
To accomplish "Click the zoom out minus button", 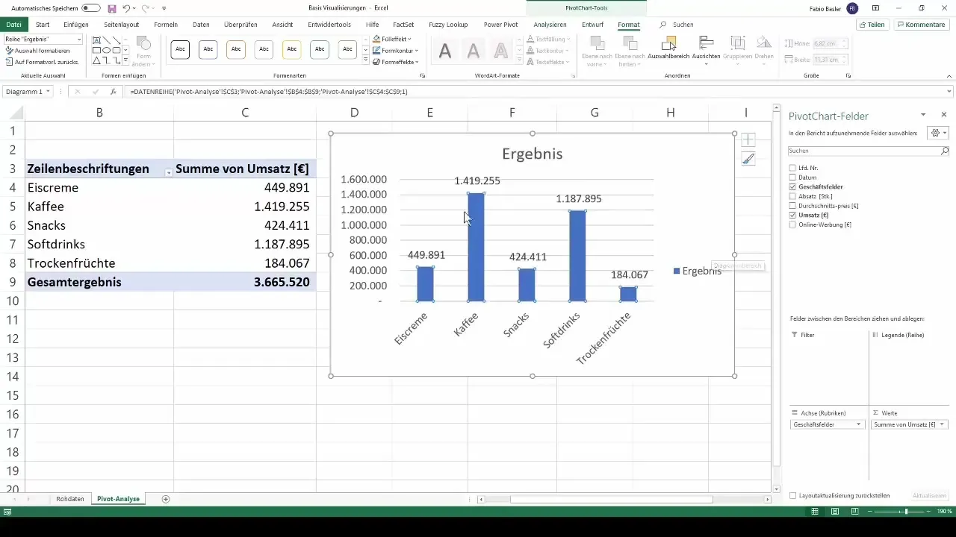I will pyautogui.click(x=869, y=512).
